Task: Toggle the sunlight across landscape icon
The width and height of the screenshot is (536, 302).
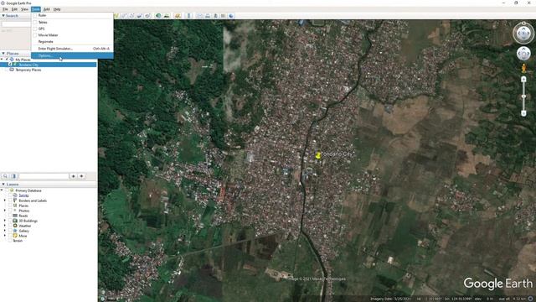Action: click(167, 16)
